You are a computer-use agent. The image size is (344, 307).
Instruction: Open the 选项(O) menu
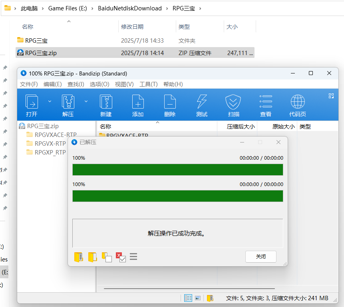pos(99,84)
